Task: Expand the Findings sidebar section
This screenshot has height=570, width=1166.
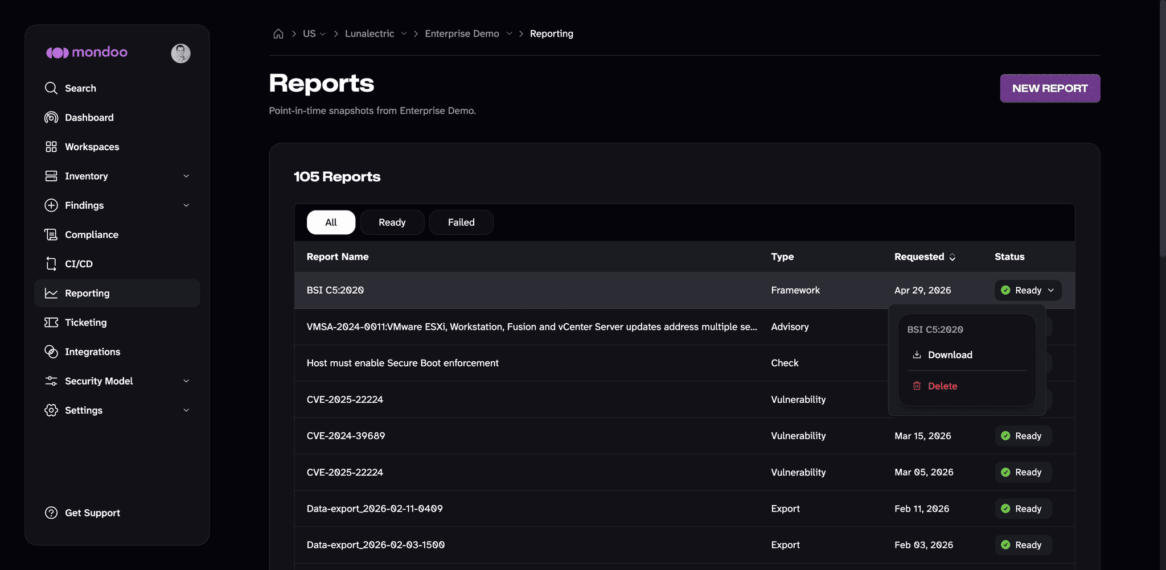Action: (186, 205)
